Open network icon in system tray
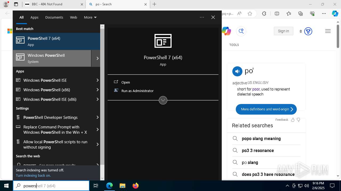The image size is (341, 191). pyautogui.click(x=300, y=186)
